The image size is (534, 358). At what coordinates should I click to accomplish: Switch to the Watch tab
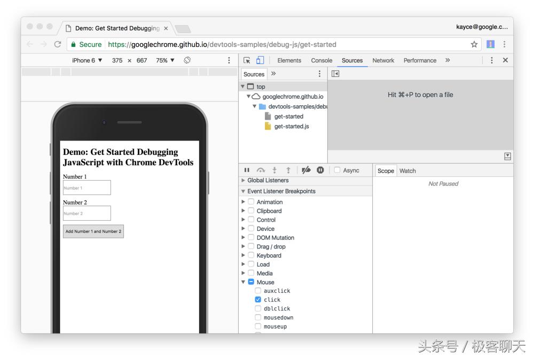(x=407, y=170)
